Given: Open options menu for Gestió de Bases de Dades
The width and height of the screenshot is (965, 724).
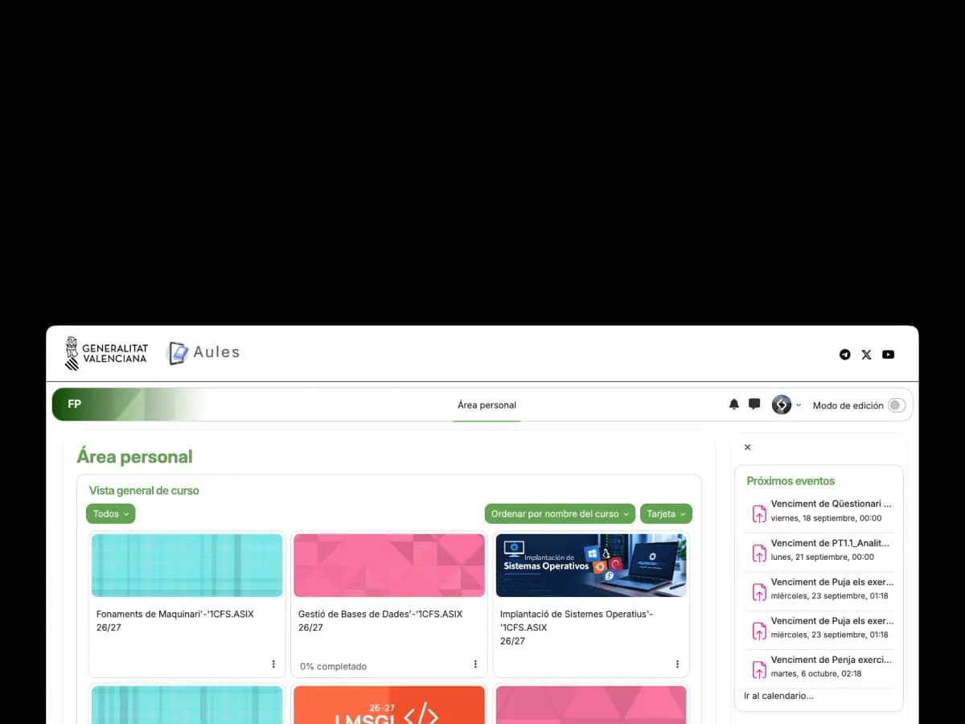Looking at the screenshot, I should coord(475,664).
